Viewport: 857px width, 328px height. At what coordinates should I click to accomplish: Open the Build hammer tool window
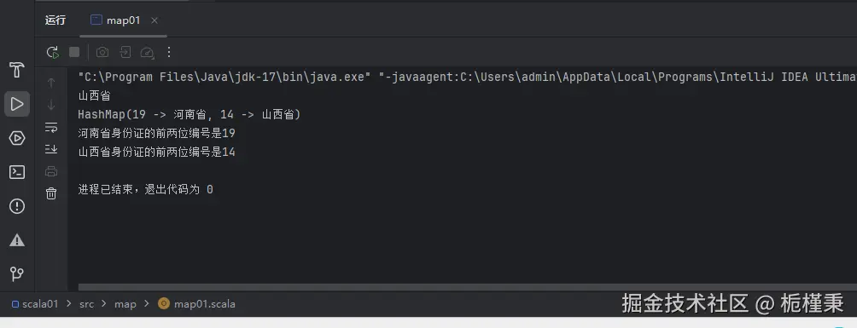point(17,70)
